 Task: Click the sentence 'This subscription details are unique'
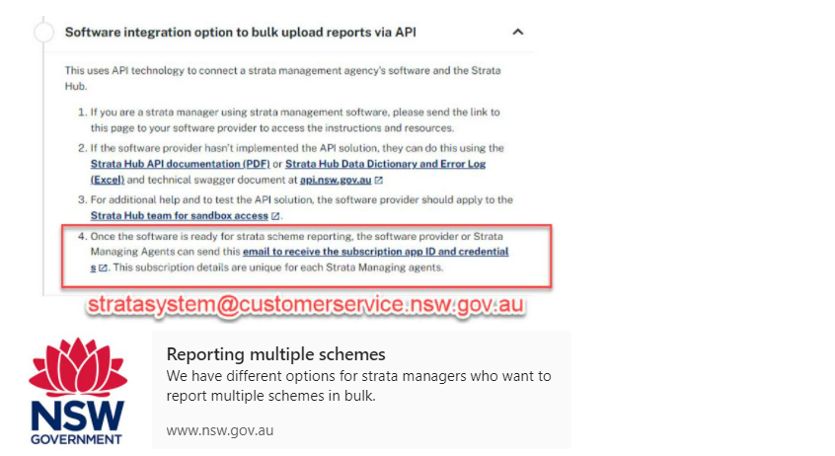pos(278,267)
